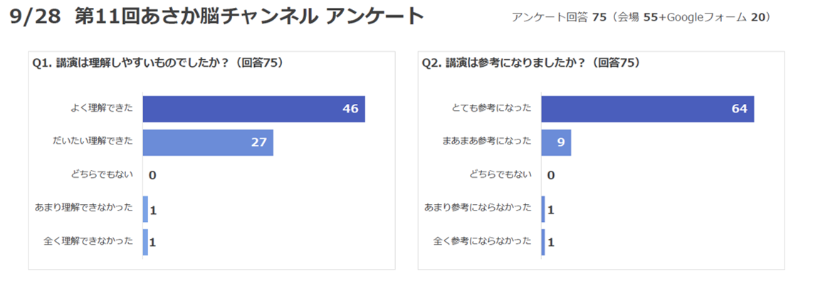Click the Q2 bar showing 9

[555, 142]
